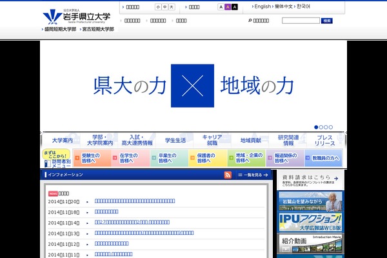Open 入試・高大連携情報 main menu

tap(137, 140)
